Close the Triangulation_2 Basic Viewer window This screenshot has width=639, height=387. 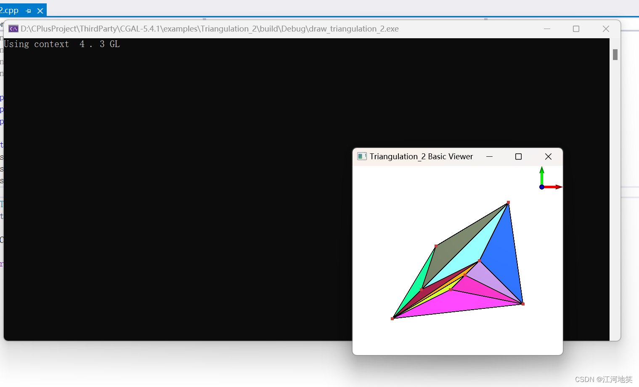coord(548,156)
